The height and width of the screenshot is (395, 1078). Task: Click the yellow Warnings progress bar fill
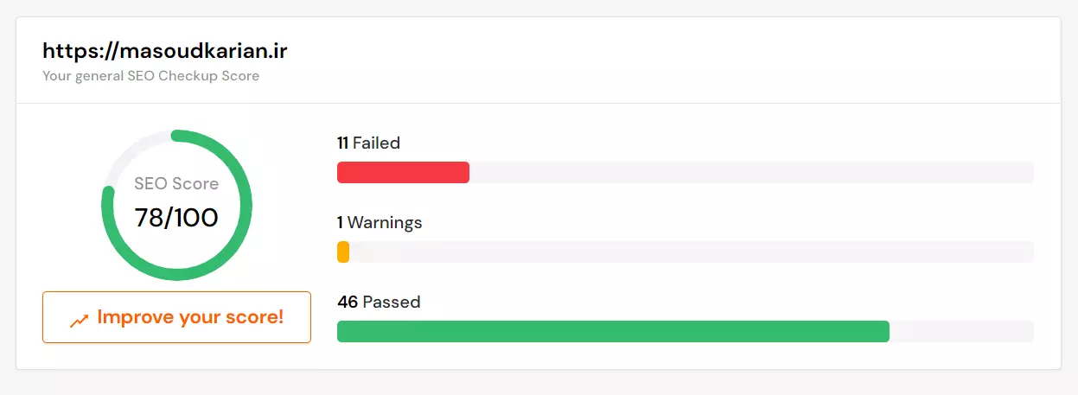coord(343,252)
